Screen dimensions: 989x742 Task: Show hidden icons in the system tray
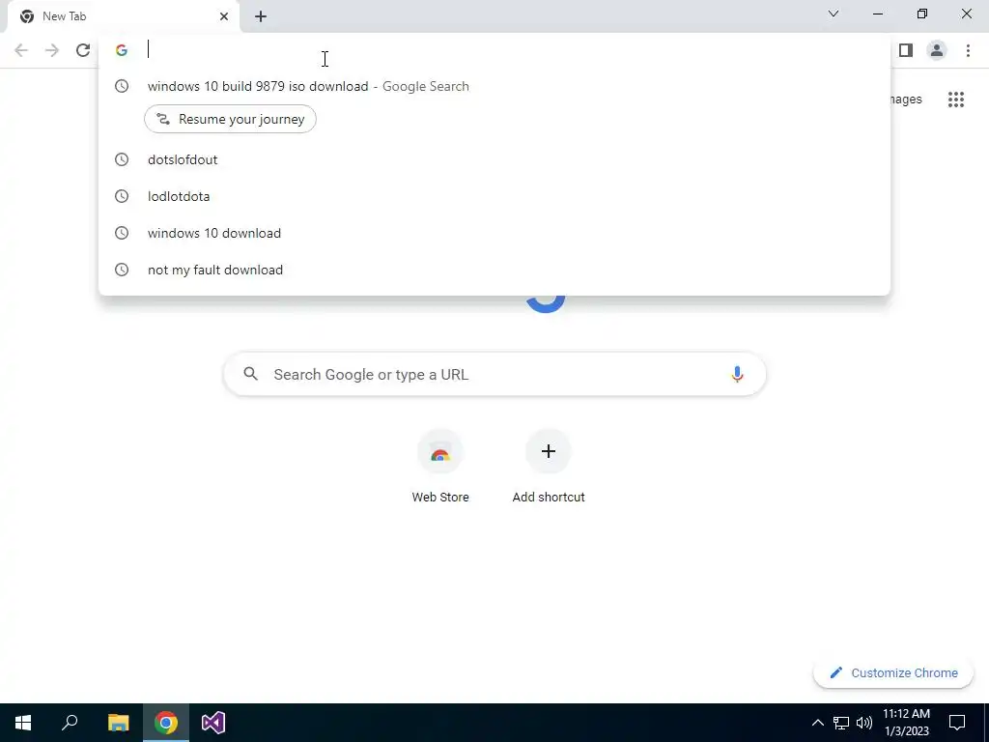point(817,723)
